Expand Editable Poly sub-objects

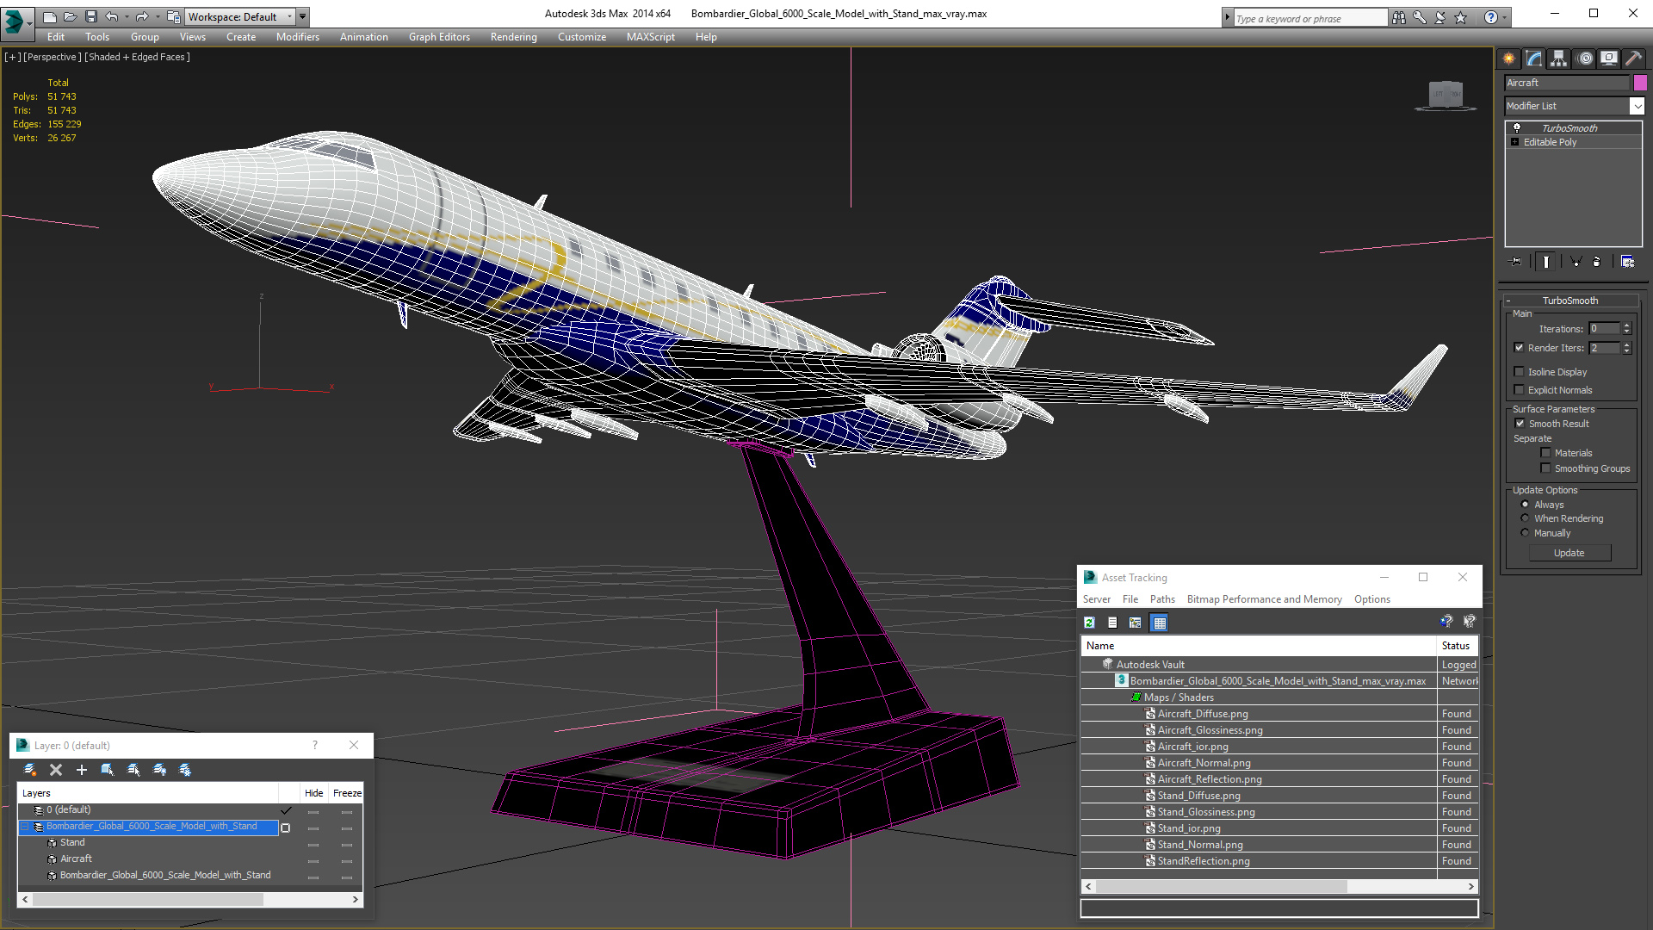tap(1514, 142)
